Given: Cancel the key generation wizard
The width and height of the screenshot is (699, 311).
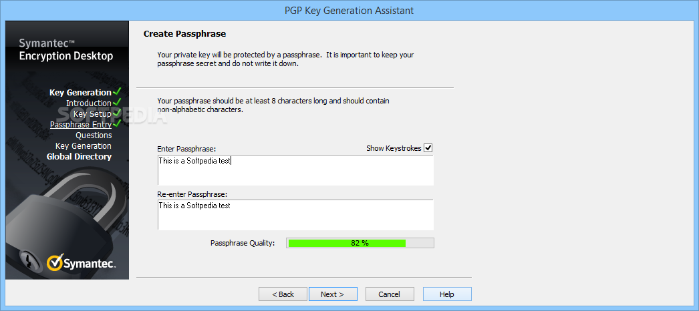Looking at the screenshot, I should pos(390,294).
